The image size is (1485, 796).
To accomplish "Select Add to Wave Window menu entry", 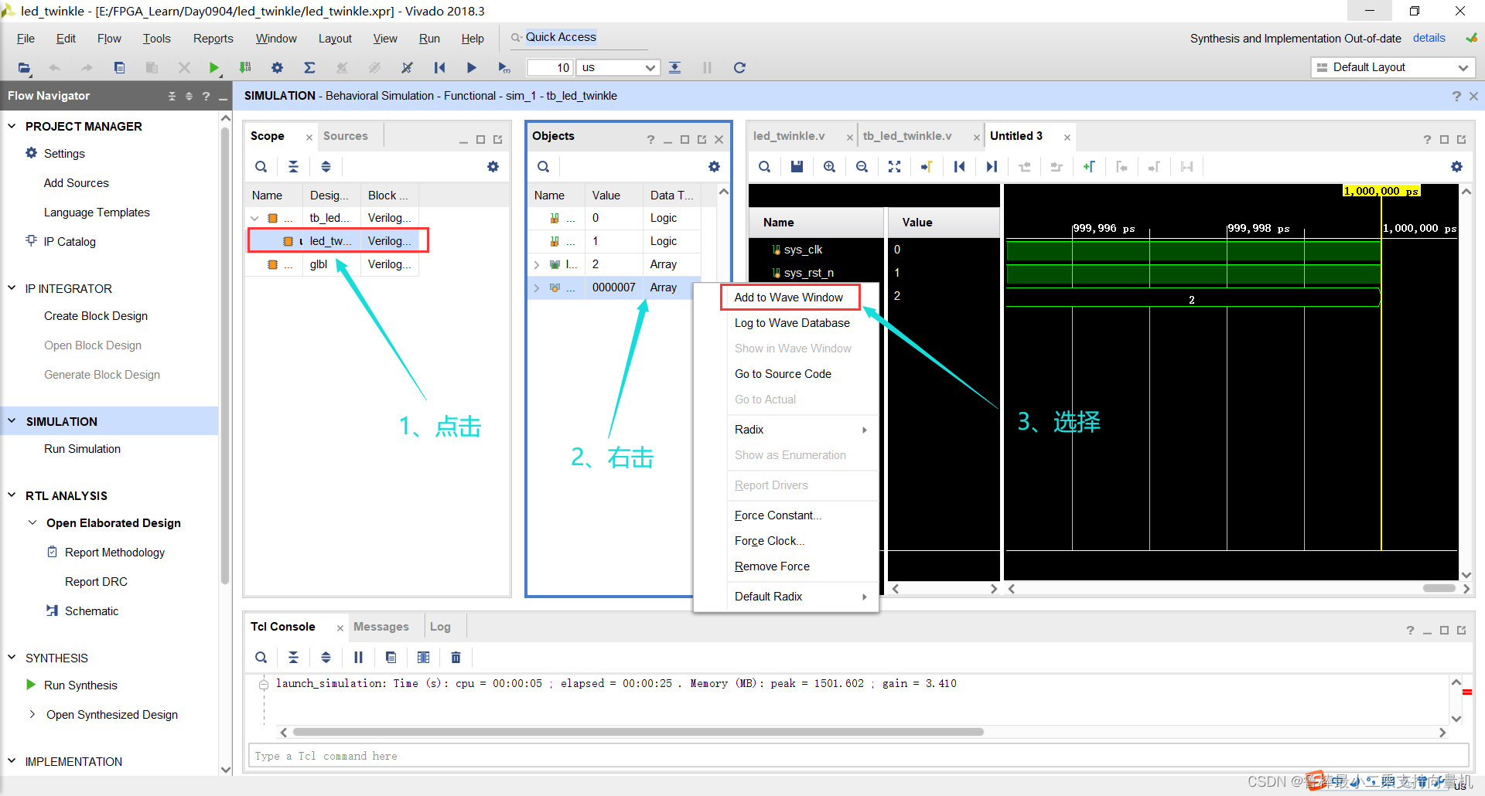I will coord(788,298).
